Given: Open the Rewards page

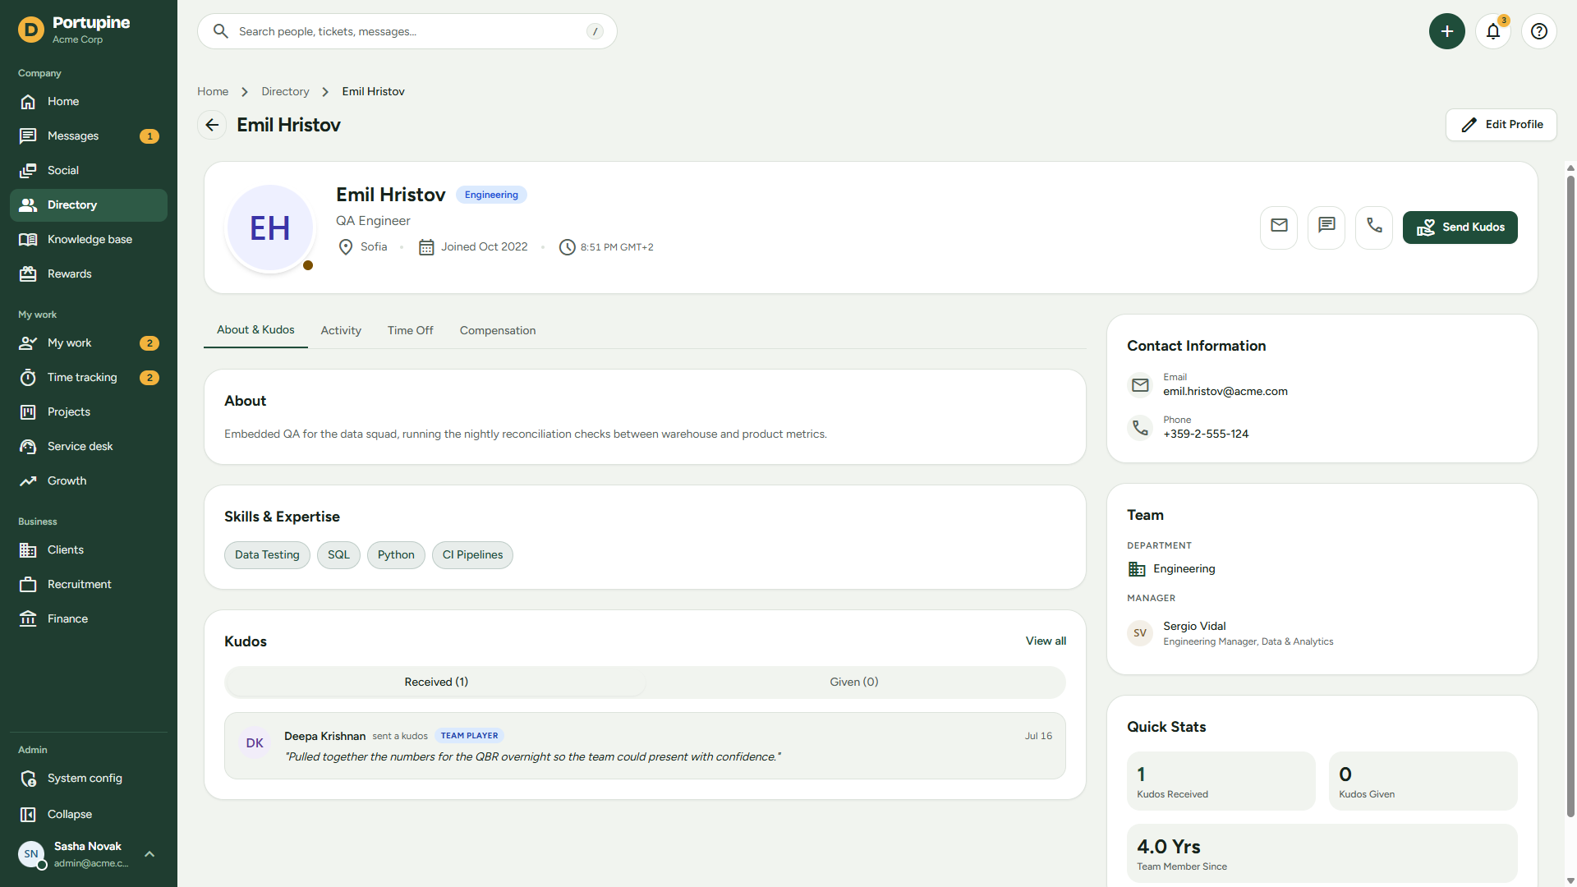Looking at the screenshot, I should pos(89,274).
